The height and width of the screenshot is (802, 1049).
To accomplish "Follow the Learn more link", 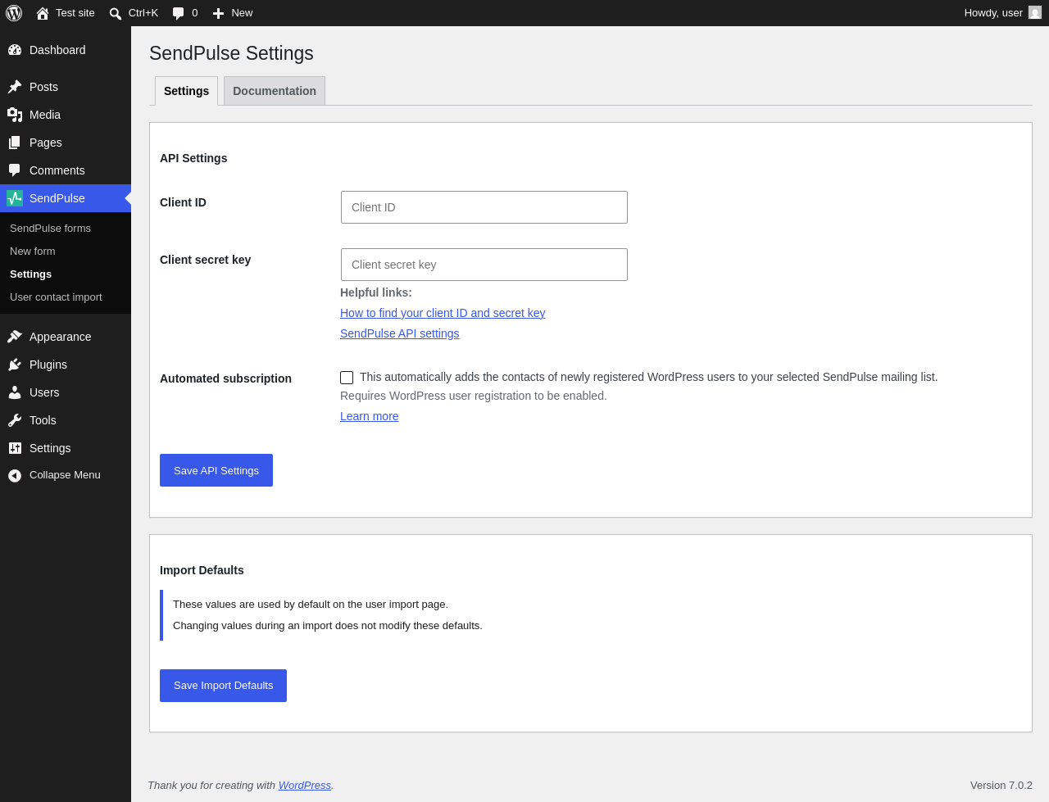I will tap(369, 416).
